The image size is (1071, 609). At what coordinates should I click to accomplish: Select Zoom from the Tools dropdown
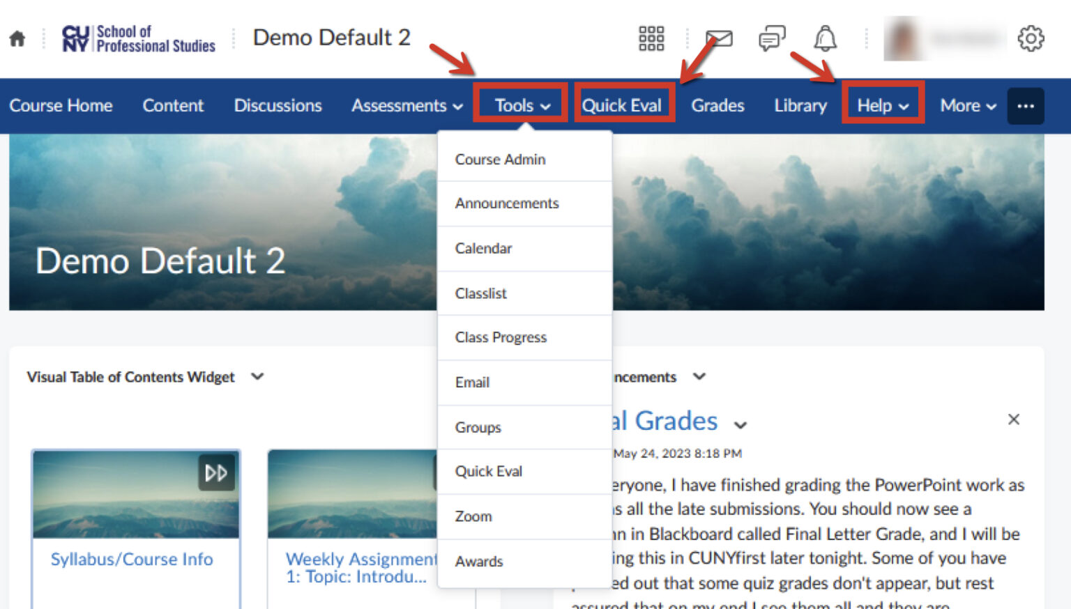click(x=473, y=516)
